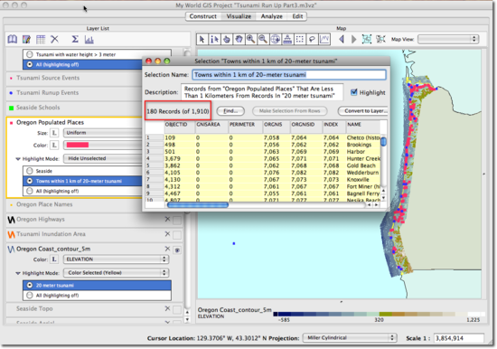The width and height of the screenshot is (497, 349).
Task: Click the edit layer appearance pencil icon
Action: (x=26, y=40)
